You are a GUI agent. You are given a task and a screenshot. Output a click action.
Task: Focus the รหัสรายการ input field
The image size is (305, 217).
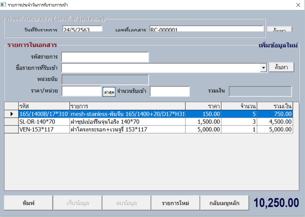tap(105, 57)
